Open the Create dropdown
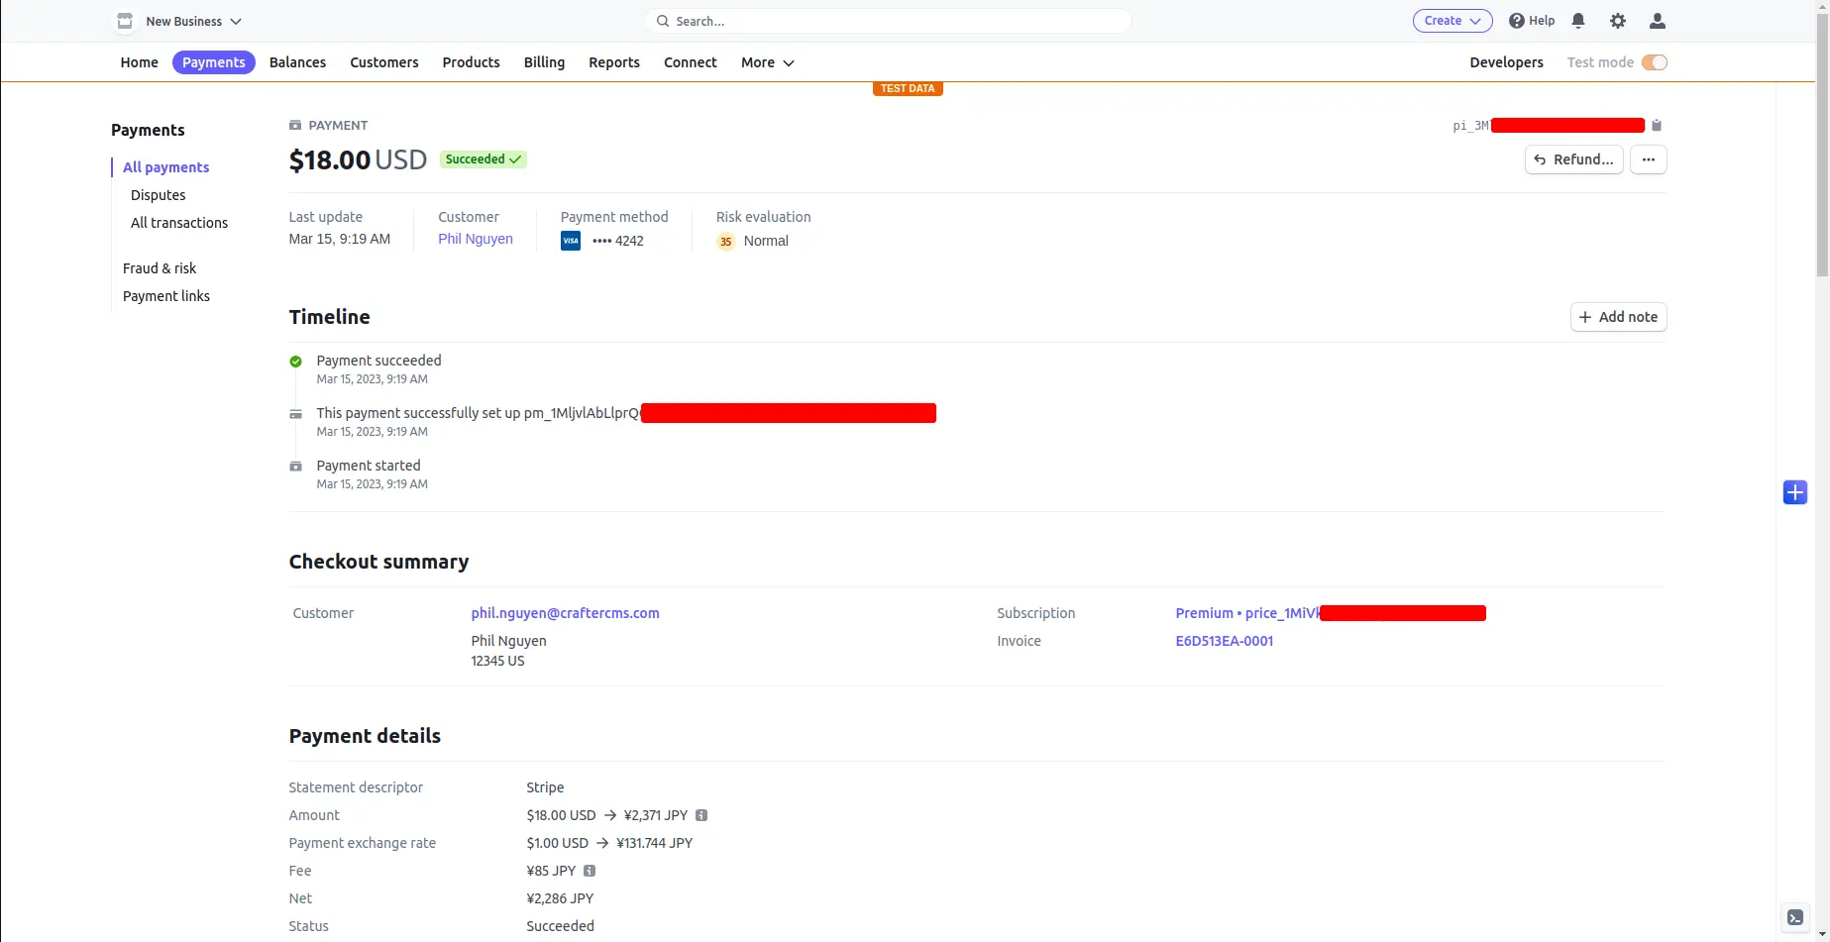 (x=1452, y=21)
